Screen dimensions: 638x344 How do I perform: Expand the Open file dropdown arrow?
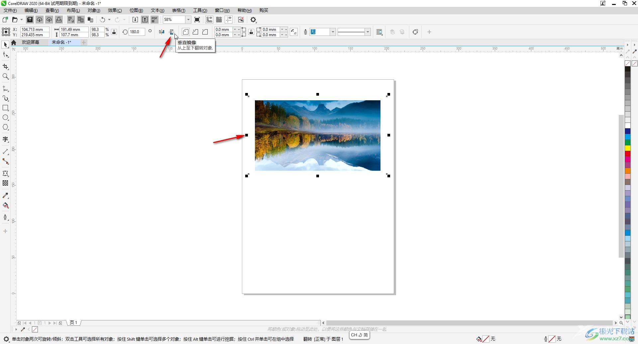pyautogui.click(x=22, y=20)
